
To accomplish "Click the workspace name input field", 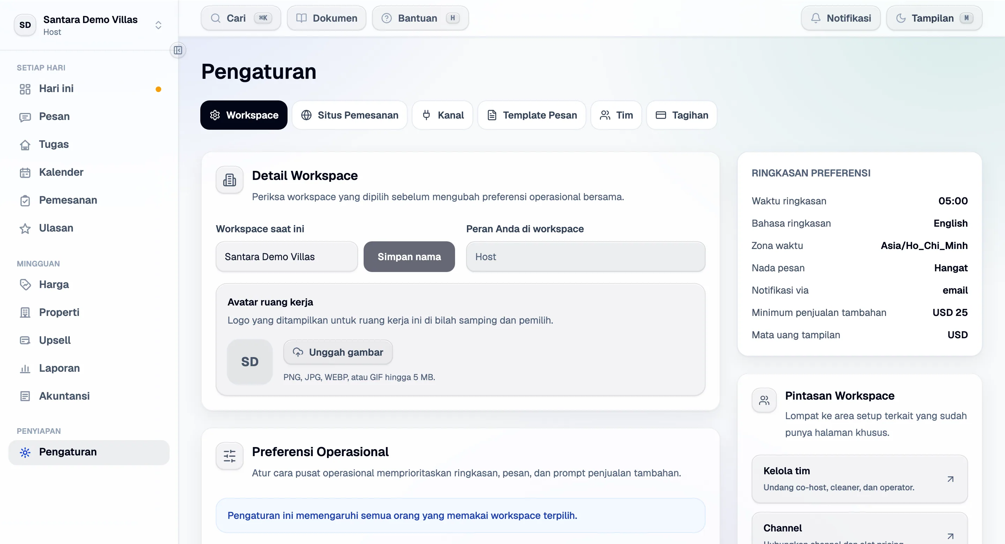I will [287, 257].
